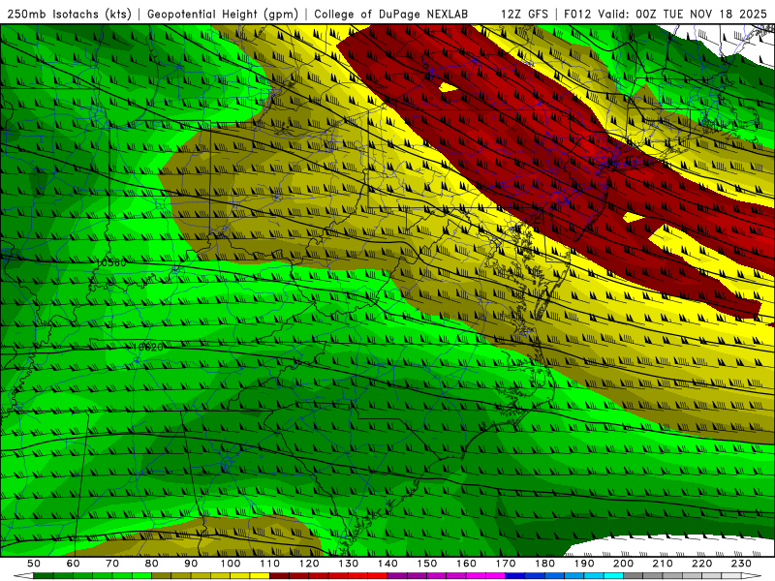Click the 10560 height contour label
The image size is (775, 581).
point(111,262)
